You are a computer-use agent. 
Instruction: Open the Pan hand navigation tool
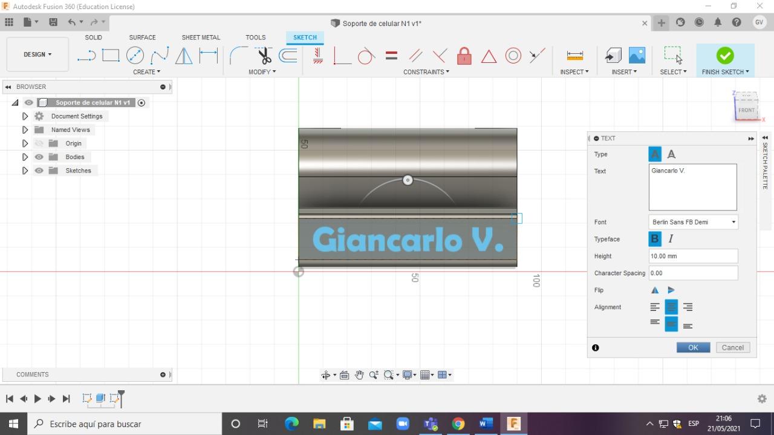click(x=359, y=375)
